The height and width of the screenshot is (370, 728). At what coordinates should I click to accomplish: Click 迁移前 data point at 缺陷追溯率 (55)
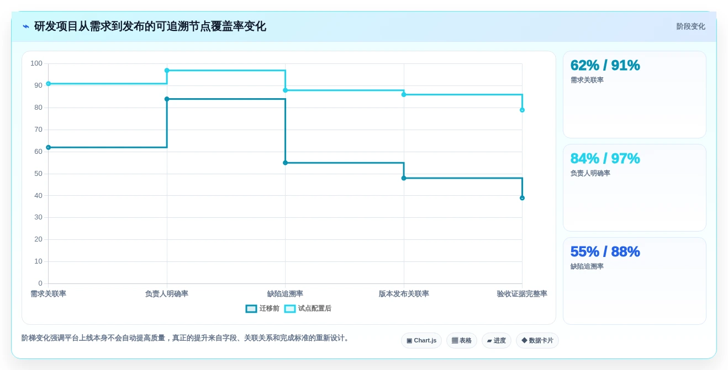[x=286, y=163]
